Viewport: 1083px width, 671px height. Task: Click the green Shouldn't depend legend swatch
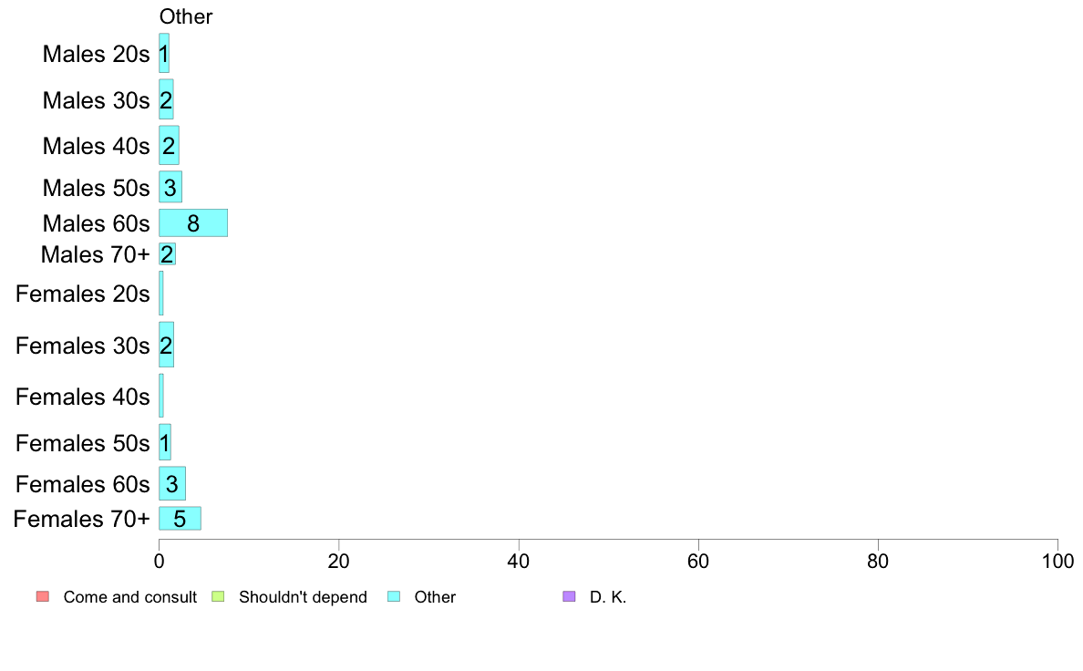(218, 596)
